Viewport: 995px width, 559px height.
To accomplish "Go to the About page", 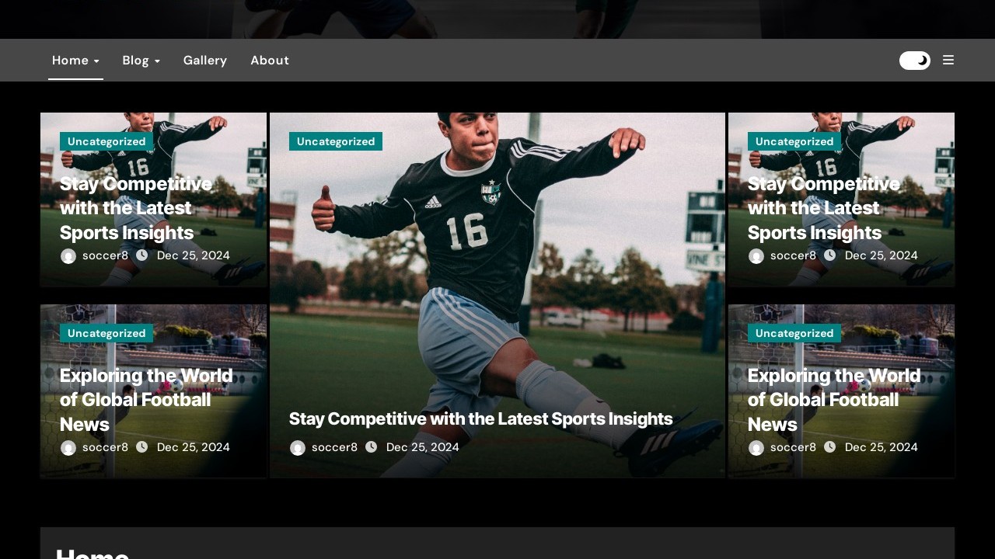I will point(270,61).
